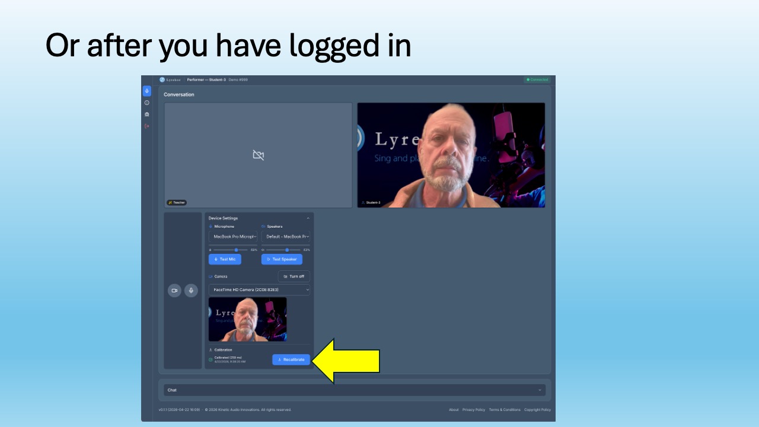This screenshot has width=759, height=427.
Task: Open the info icon in left sidebar
Action: tap(147, 103)
